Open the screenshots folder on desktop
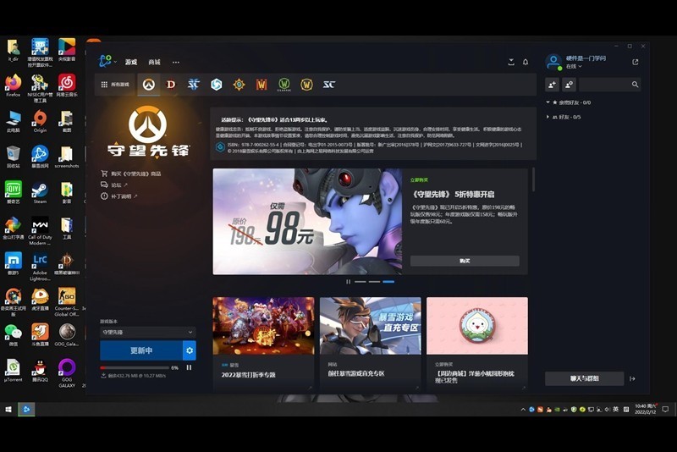Viewport: 677px width, 452px height. point(67,157)
